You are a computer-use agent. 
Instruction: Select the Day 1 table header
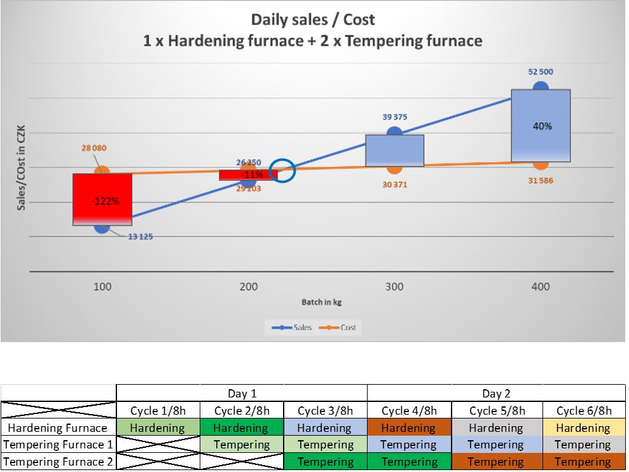tap(242, 394)
